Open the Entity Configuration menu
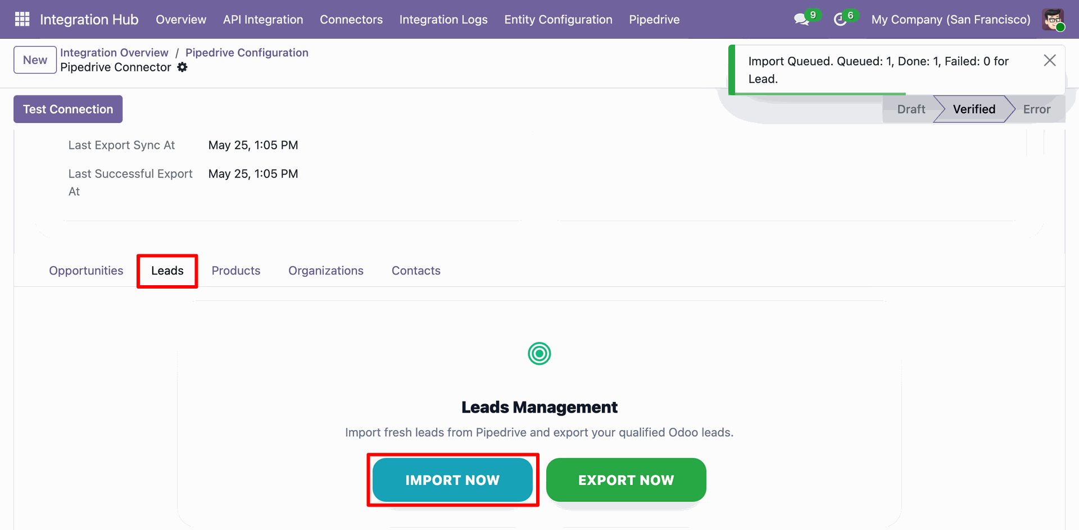 click(x=558, y=20)
